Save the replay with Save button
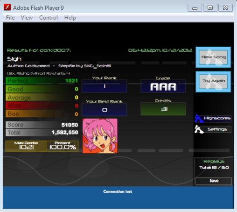The image size is (237, 212). point(214,181)
